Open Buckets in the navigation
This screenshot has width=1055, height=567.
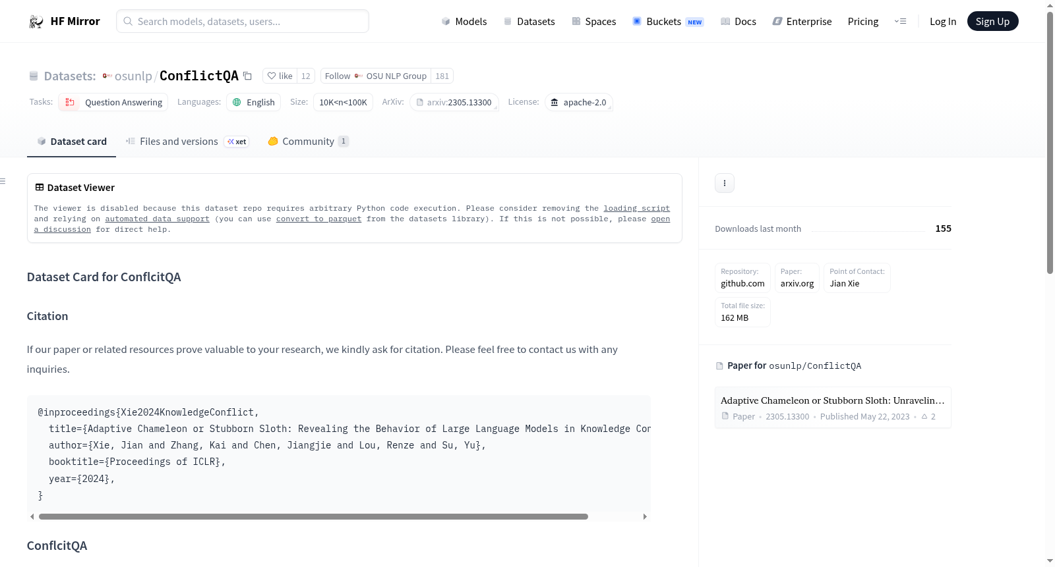(668, 22)
